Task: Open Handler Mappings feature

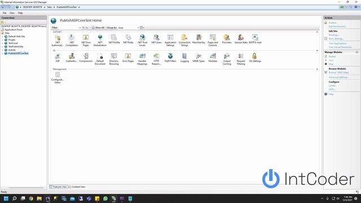Action: point(142,59)
